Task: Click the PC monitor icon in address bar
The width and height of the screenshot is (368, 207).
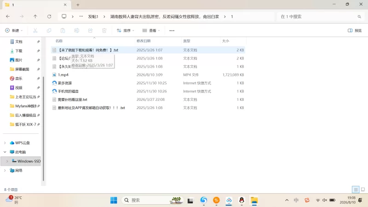Action: [64, 17]
